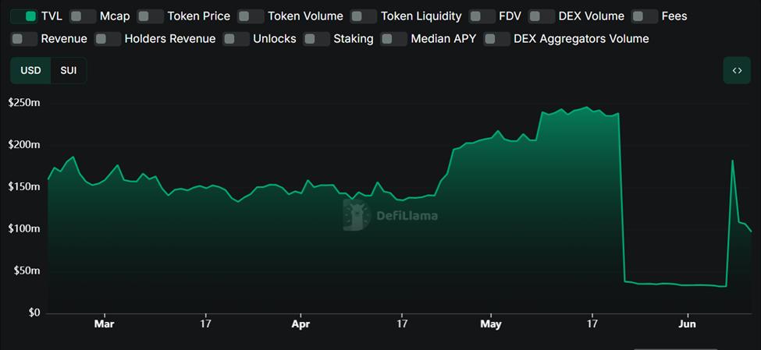Switch on the Fees toggle
Image resolution: width=761 pixels, height=350 pixels.
[x=644, y=16]
